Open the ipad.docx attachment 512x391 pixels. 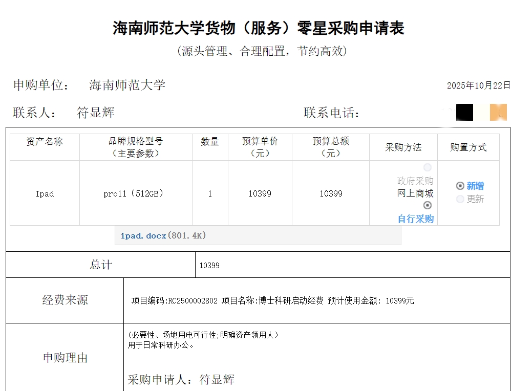(143, 236)
